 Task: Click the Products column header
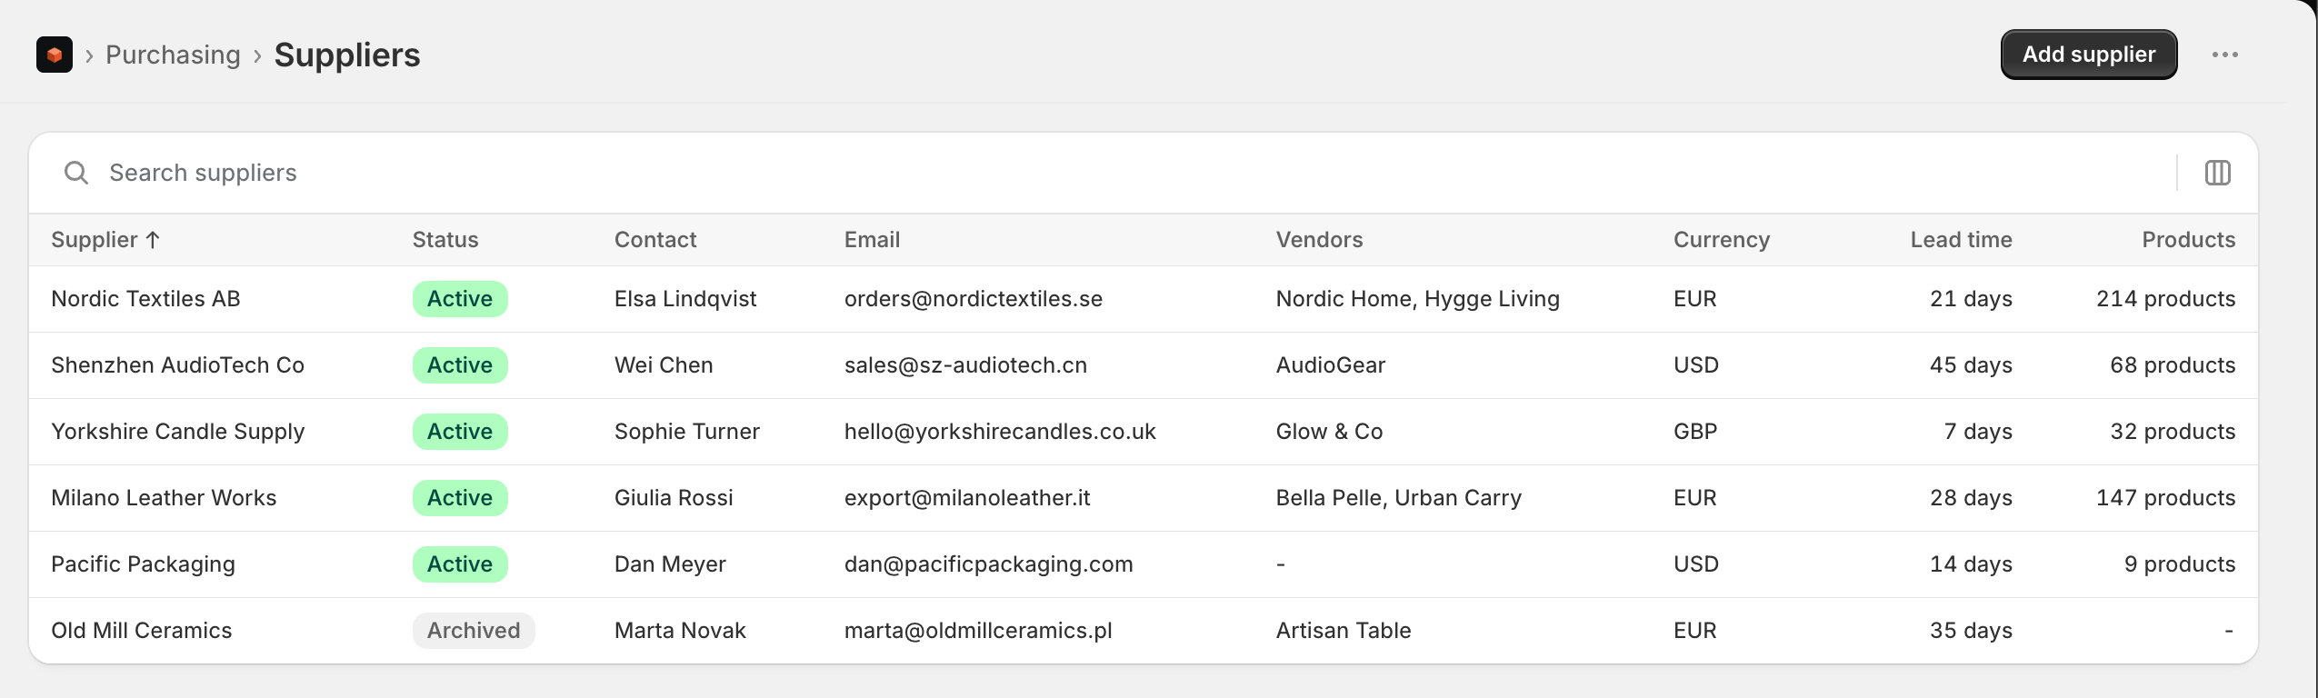2188,240
